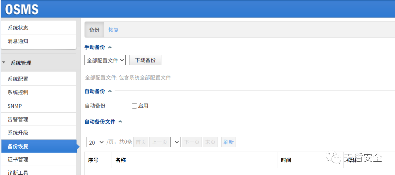The image size is (395, 175).
Task: Go to 首页 first page
Action: (x=141, y=142)
